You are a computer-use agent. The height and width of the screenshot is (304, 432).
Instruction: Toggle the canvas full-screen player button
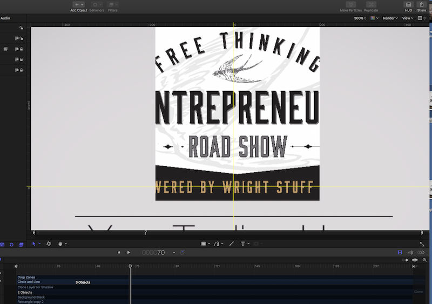pyautogui.click(x=422, y=244)
